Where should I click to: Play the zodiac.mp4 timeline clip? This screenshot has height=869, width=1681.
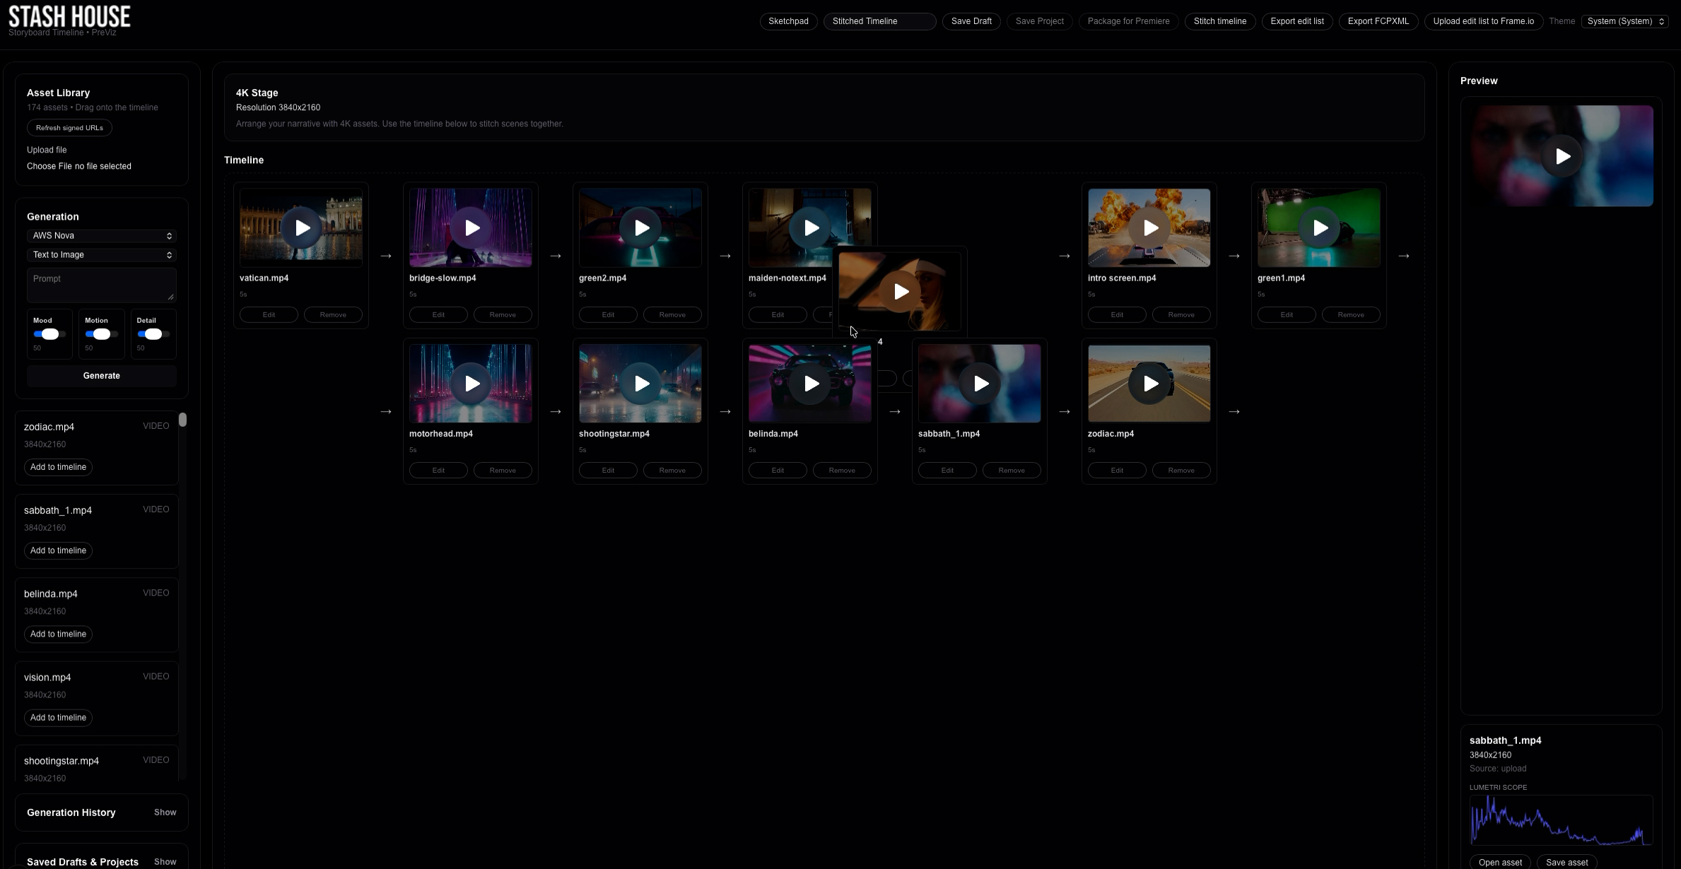pos(1150,383)
